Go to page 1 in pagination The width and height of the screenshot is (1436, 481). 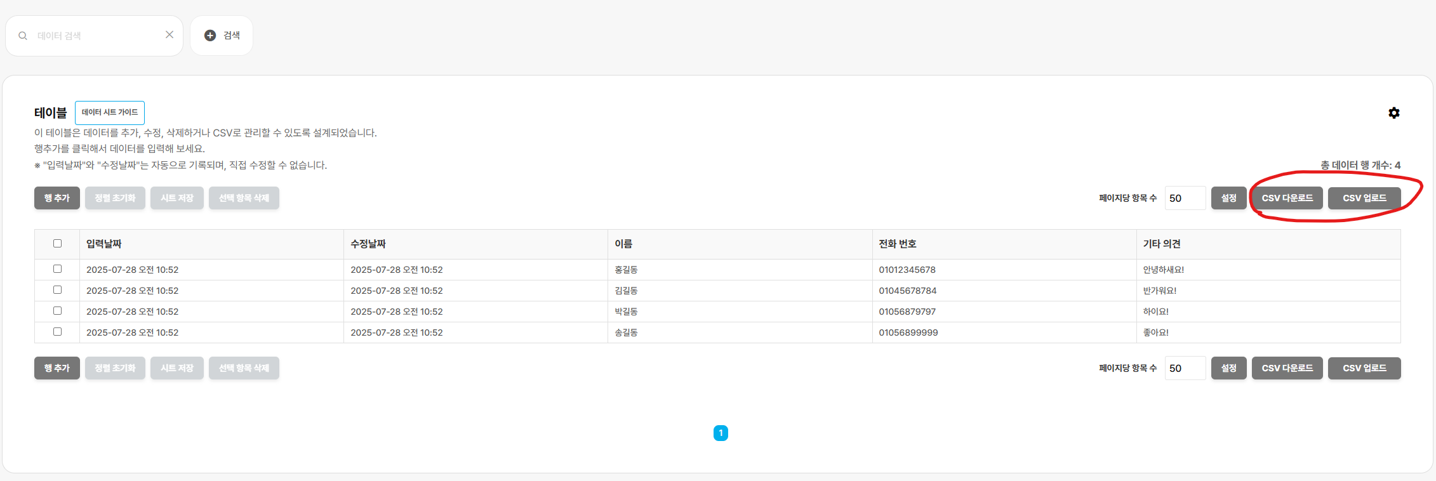coord(721,433)
